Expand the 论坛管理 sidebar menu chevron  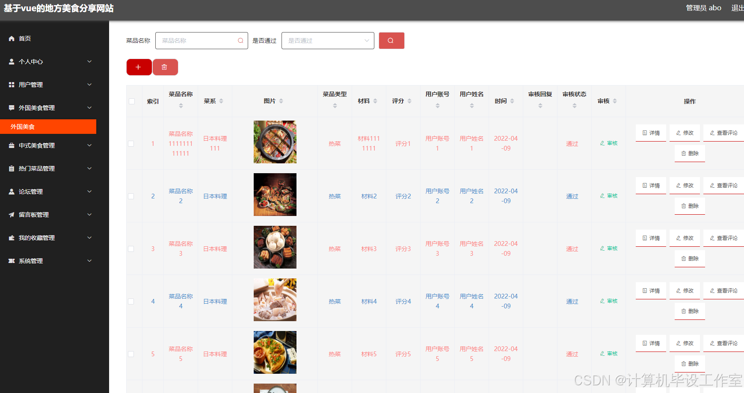[x=89, y=192]
